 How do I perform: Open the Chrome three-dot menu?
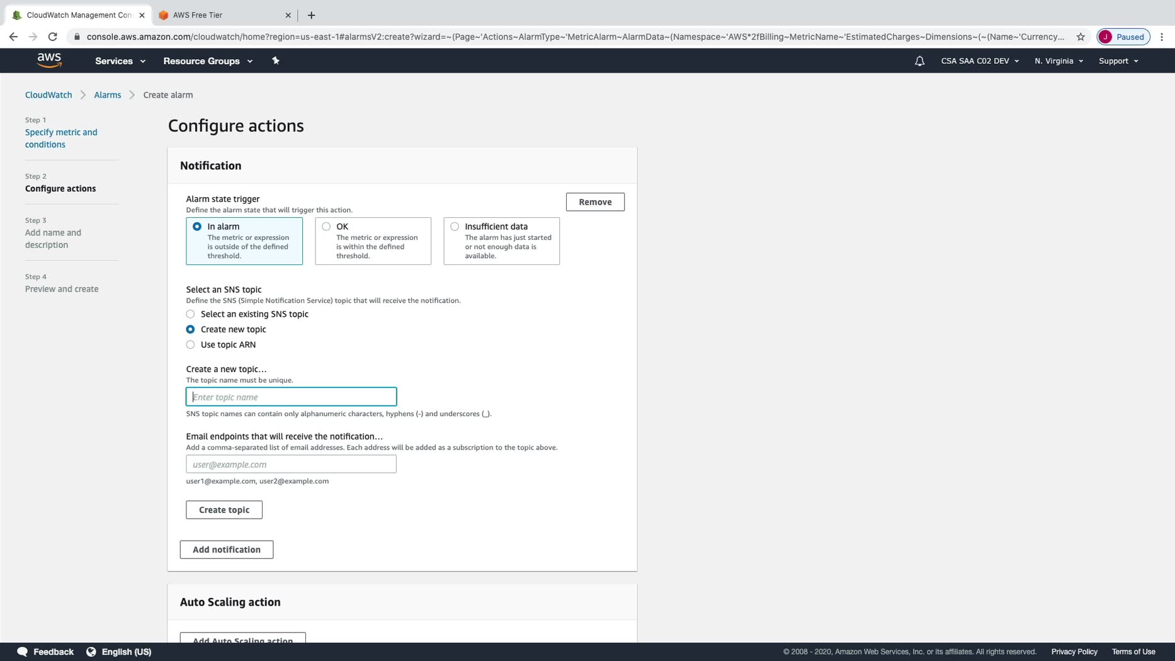click(1162, 37)
